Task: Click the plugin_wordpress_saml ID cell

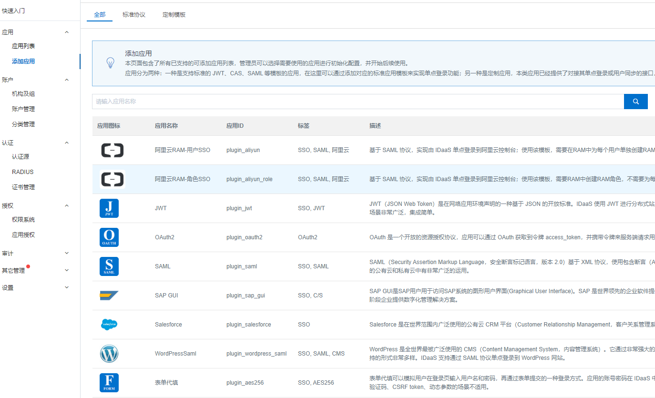Action: pyautogui.click(x=256, y=354)
